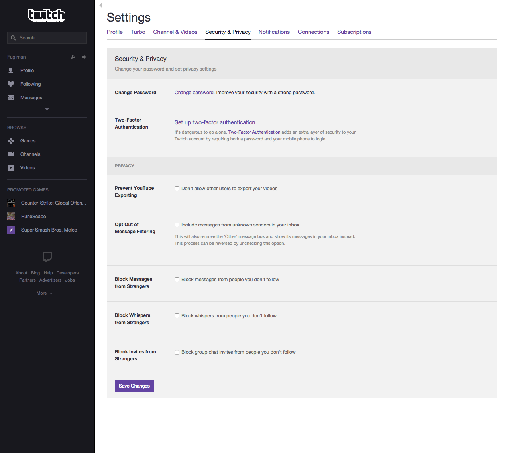
Task: Open settings via the wrench icon
Action: point(73,57)
